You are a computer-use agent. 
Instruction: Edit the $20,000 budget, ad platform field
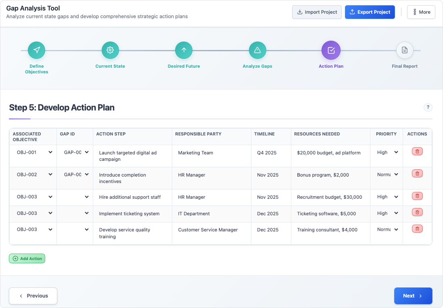330,153
